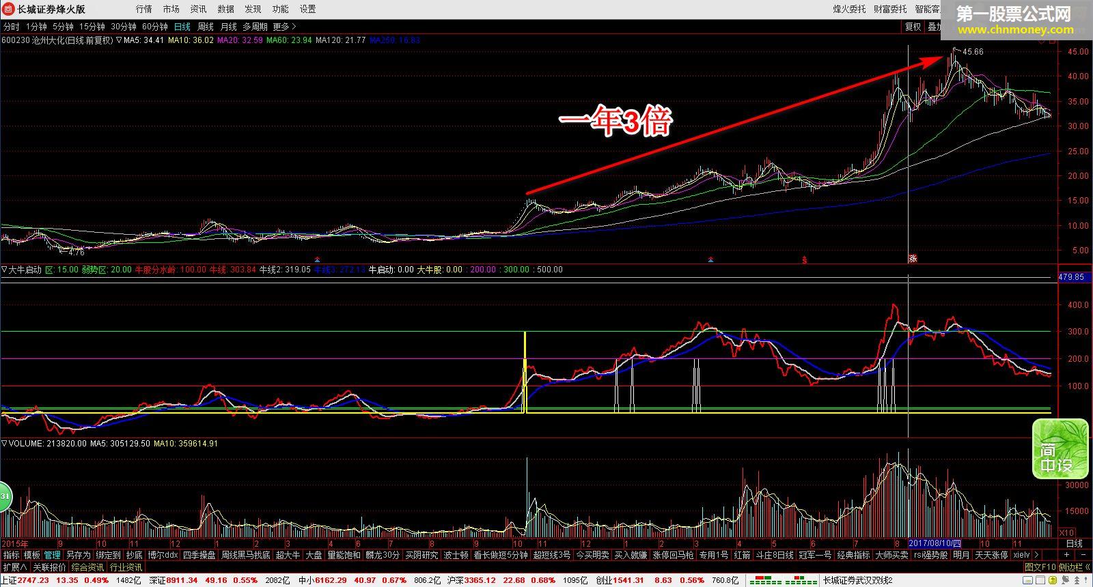
Task: Select 月线 monthly period
Action: (x=228, y=27)
